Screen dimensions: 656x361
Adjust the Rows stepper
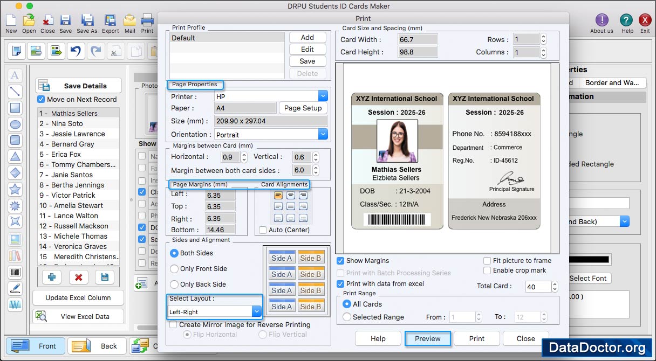(543, 39)
